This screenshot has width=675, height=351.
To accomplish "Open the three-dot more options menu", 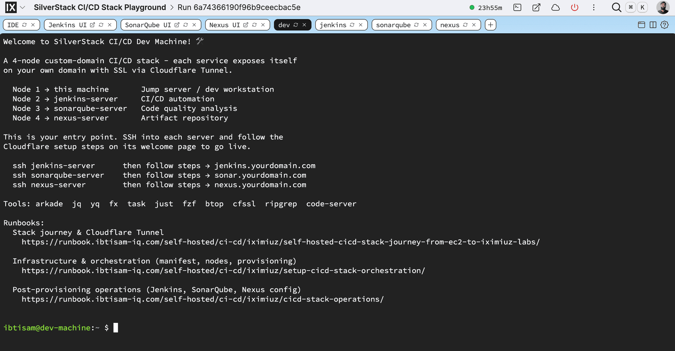I will pyautogui.click(x=594, y=7).
